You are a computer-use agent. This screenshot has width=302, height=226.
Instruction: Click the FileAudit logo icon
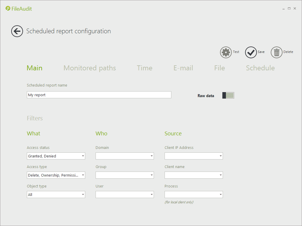(x=8, y=9)
